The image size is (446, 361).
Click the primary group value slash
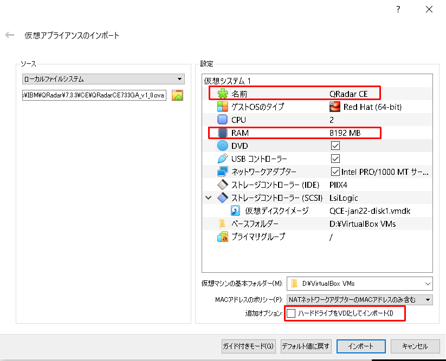pyautogui.click(x=331, y=237)
